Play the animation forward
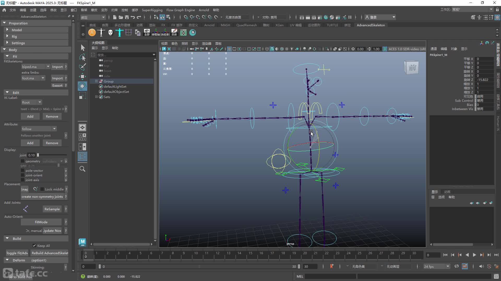 click(x=474, y=255)
